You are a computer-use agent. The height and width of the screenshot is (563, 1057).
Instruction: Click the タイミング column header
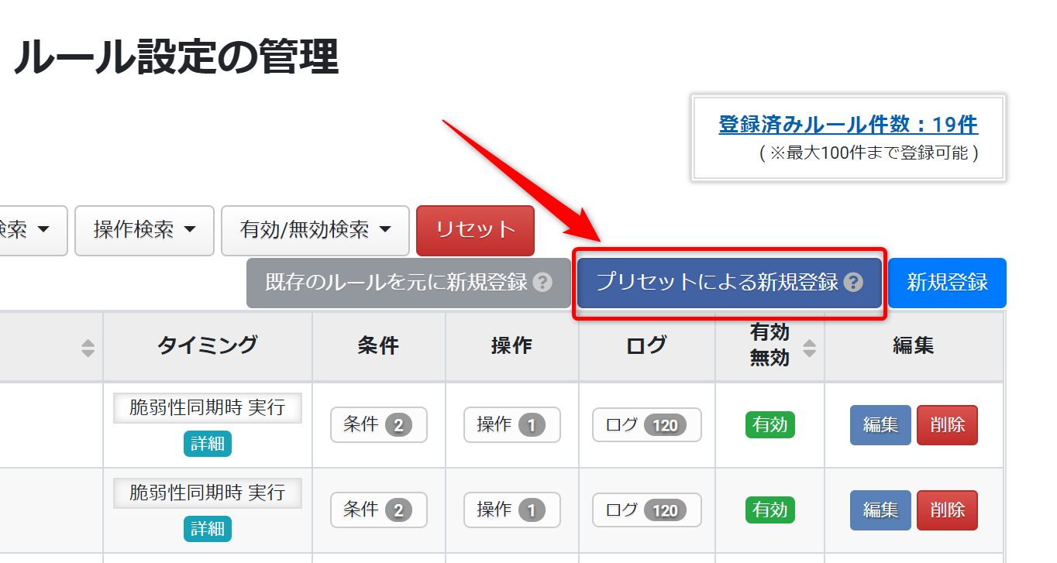[x=208, y=346]
